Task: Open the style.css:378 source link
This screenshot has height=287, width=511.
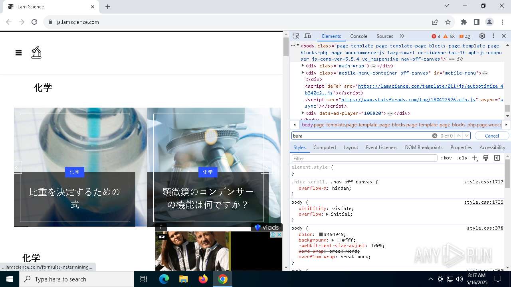Action: coord(485,228)
